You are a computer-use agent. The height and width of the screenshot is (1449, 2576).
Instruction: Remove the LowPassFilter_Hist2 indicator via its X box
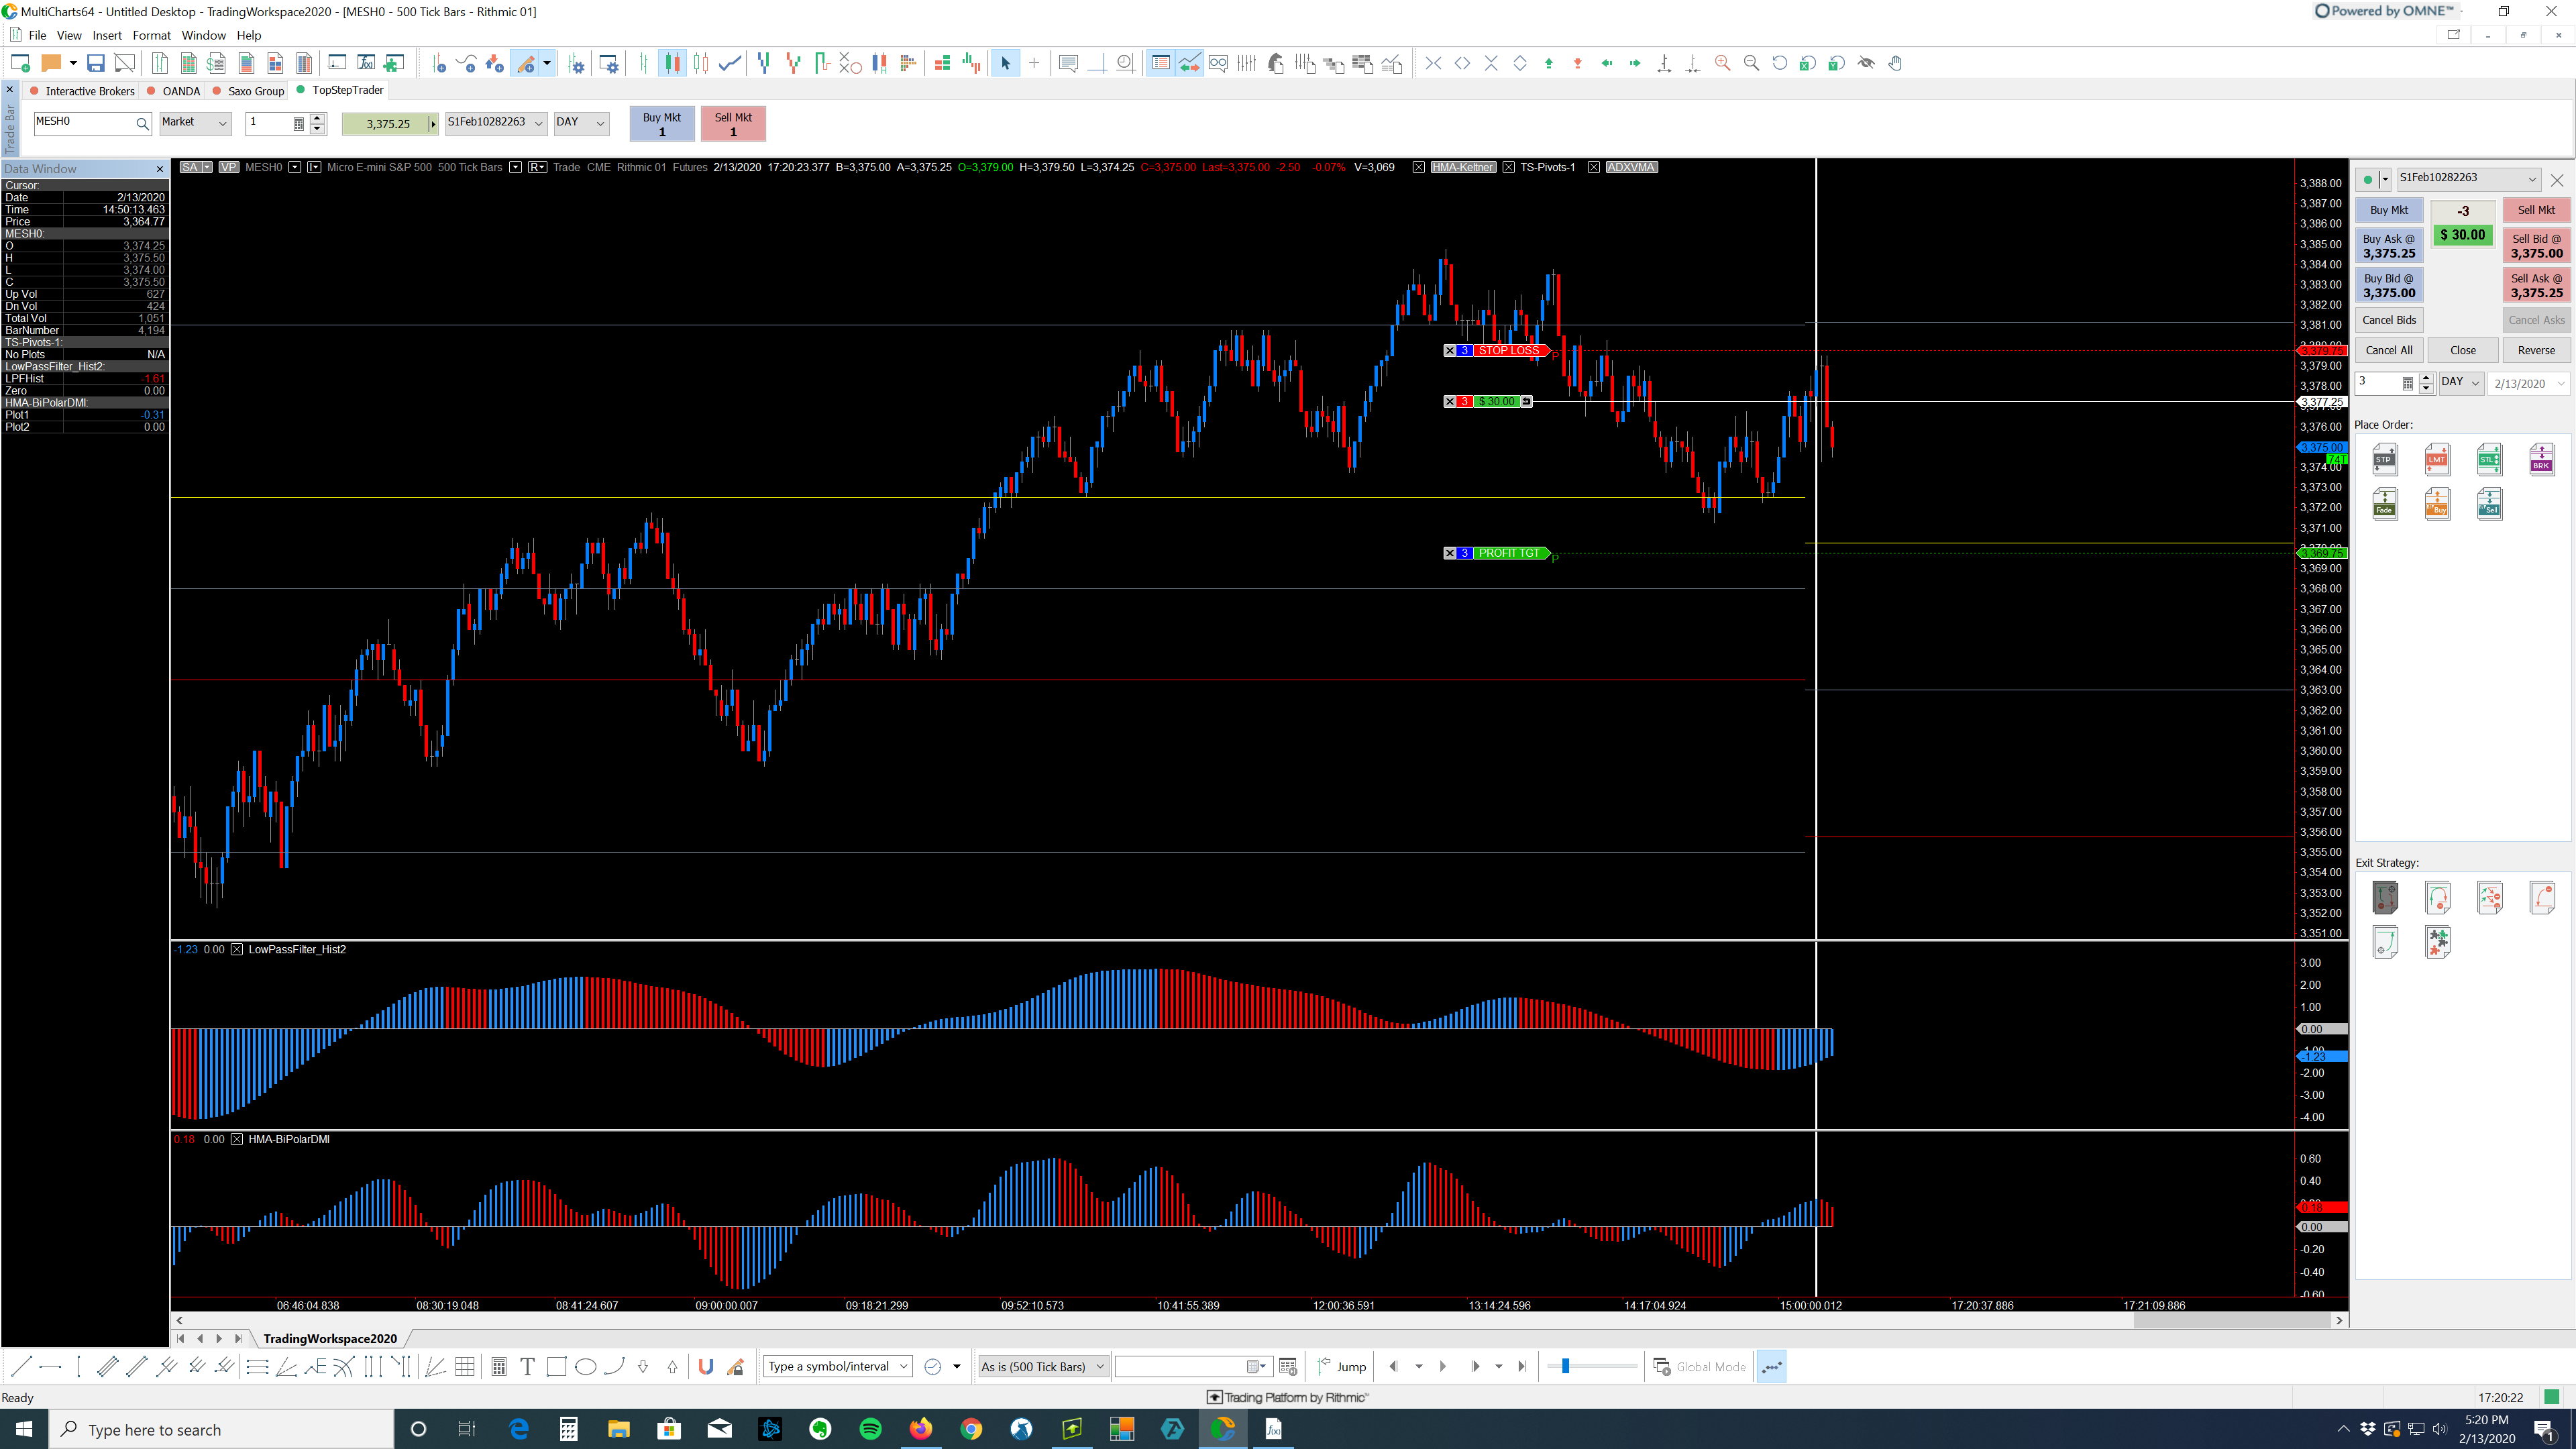tap(237, 949)
